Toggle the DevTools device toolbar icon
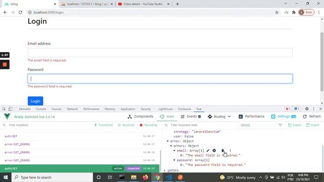 coord(10,109)
